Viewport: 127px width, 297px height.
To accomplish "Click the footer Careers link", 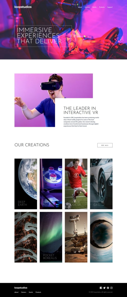I will pos(24,292).
